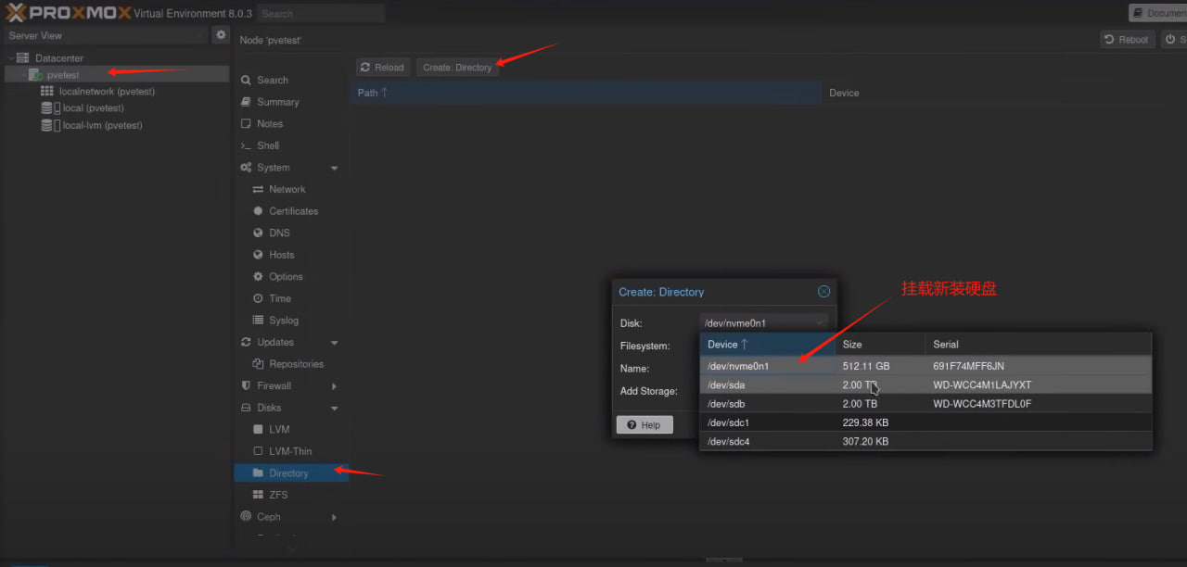Choose /dev/sda from the disk list
The image size is (1187, 567).
pos(726,384)
